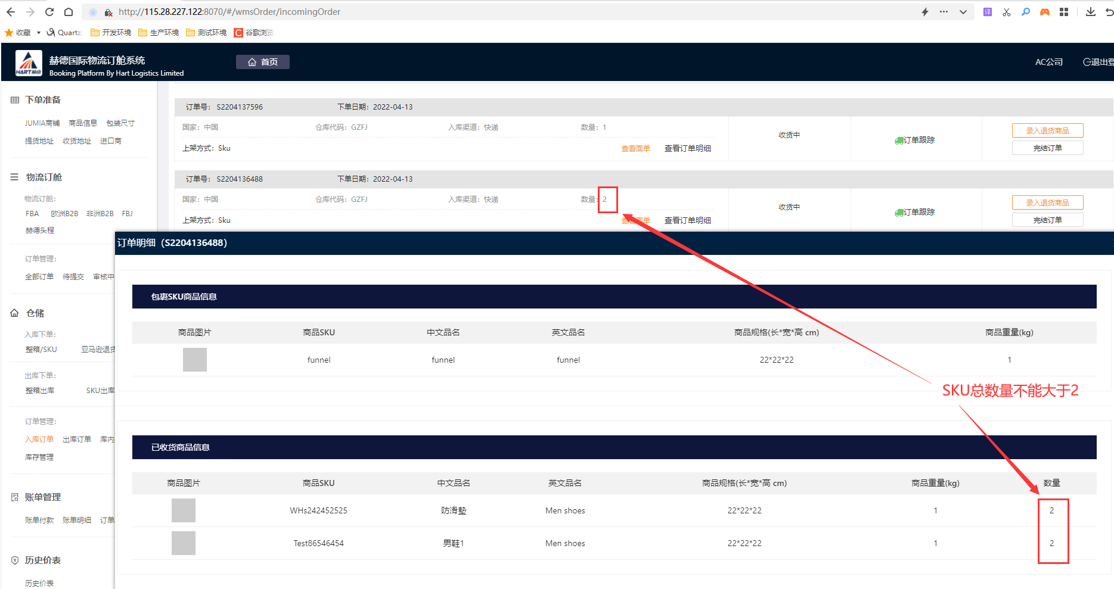Click the browser reload icon
This screenshot has height=589, width=1114.
coord(49,12)
